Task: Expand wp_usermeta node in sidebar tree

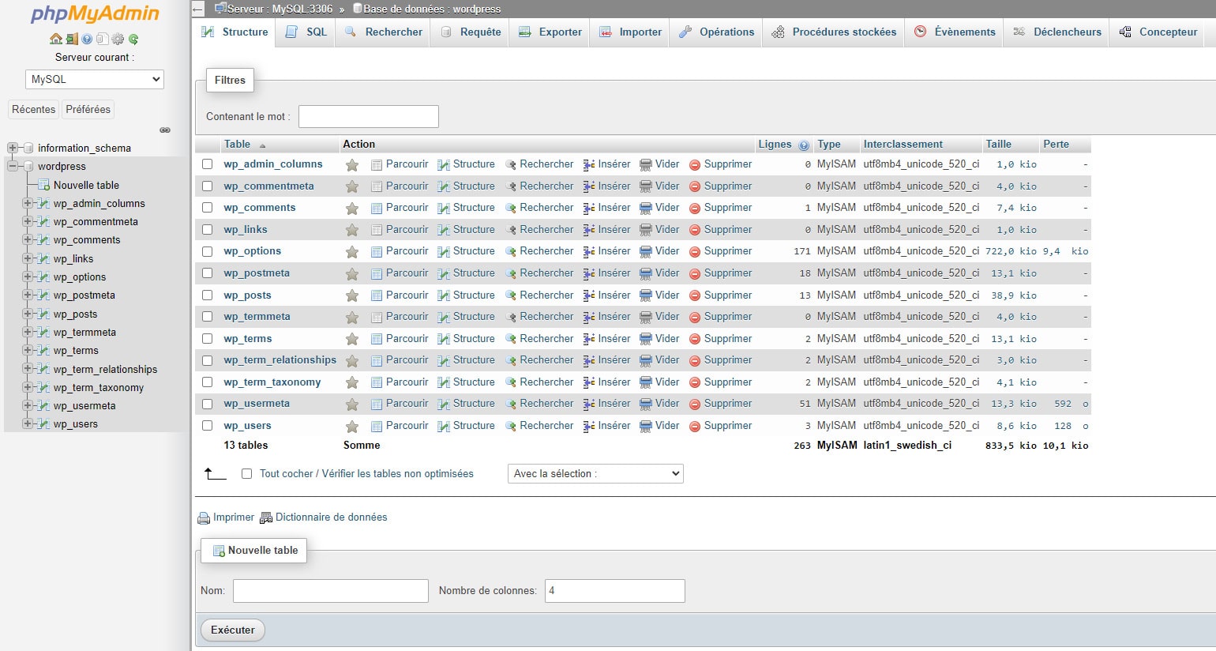Action: coord(28,405)
